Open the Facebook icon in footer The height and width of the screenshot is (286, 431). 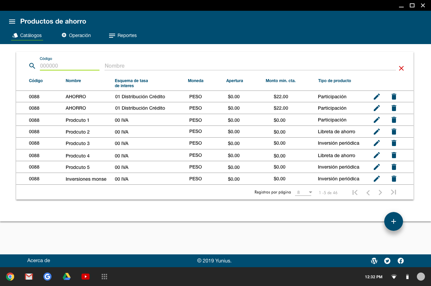[x=401, y=261]
